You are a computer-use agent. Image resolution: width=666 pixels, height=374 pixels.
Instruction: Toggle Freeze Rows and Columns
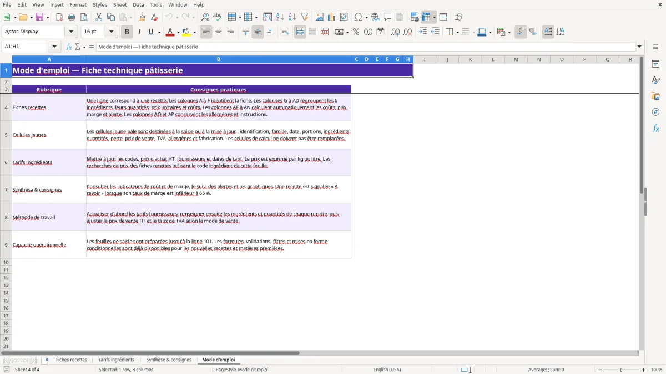[x=427, y=17]
